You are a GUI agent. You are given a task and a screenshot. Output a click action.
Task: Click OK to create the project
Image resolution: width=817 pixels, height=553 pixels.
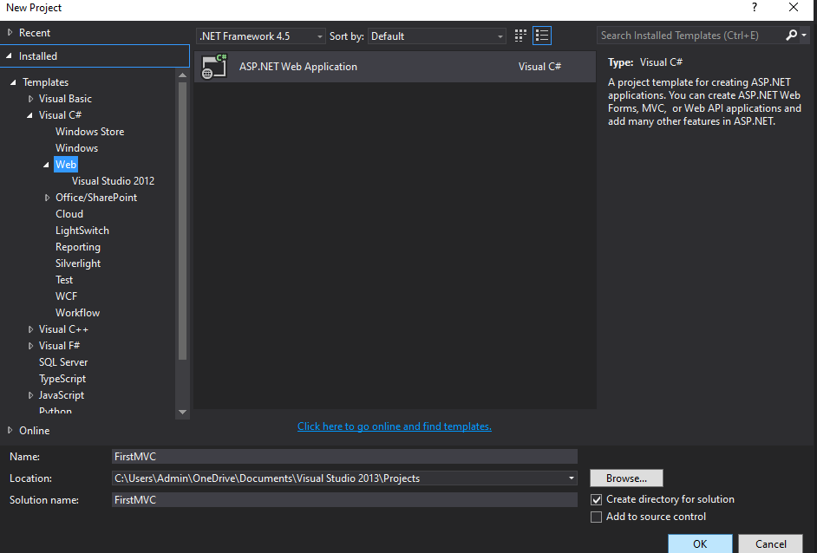point(700,543)
